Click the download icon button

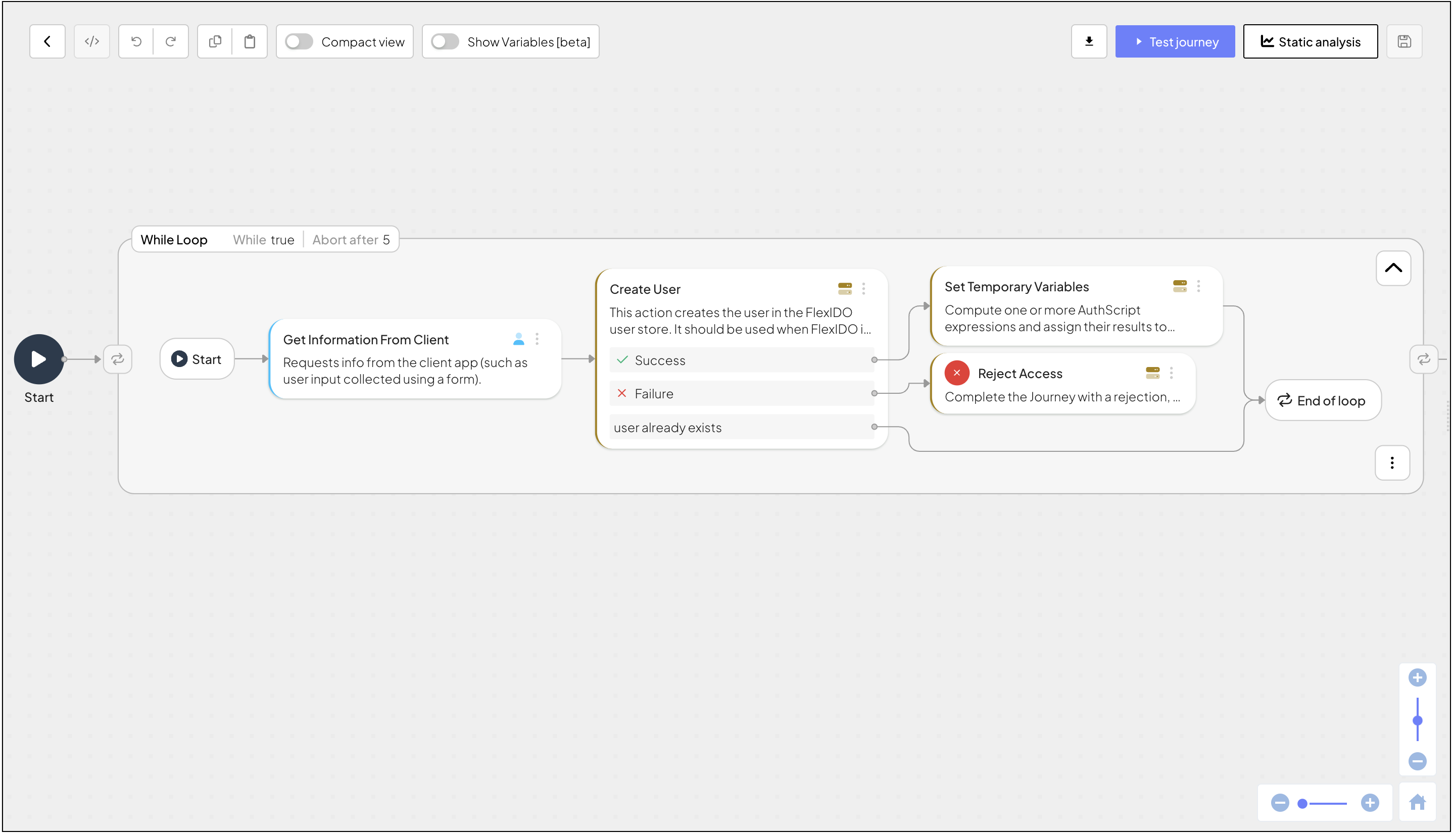1089,41
